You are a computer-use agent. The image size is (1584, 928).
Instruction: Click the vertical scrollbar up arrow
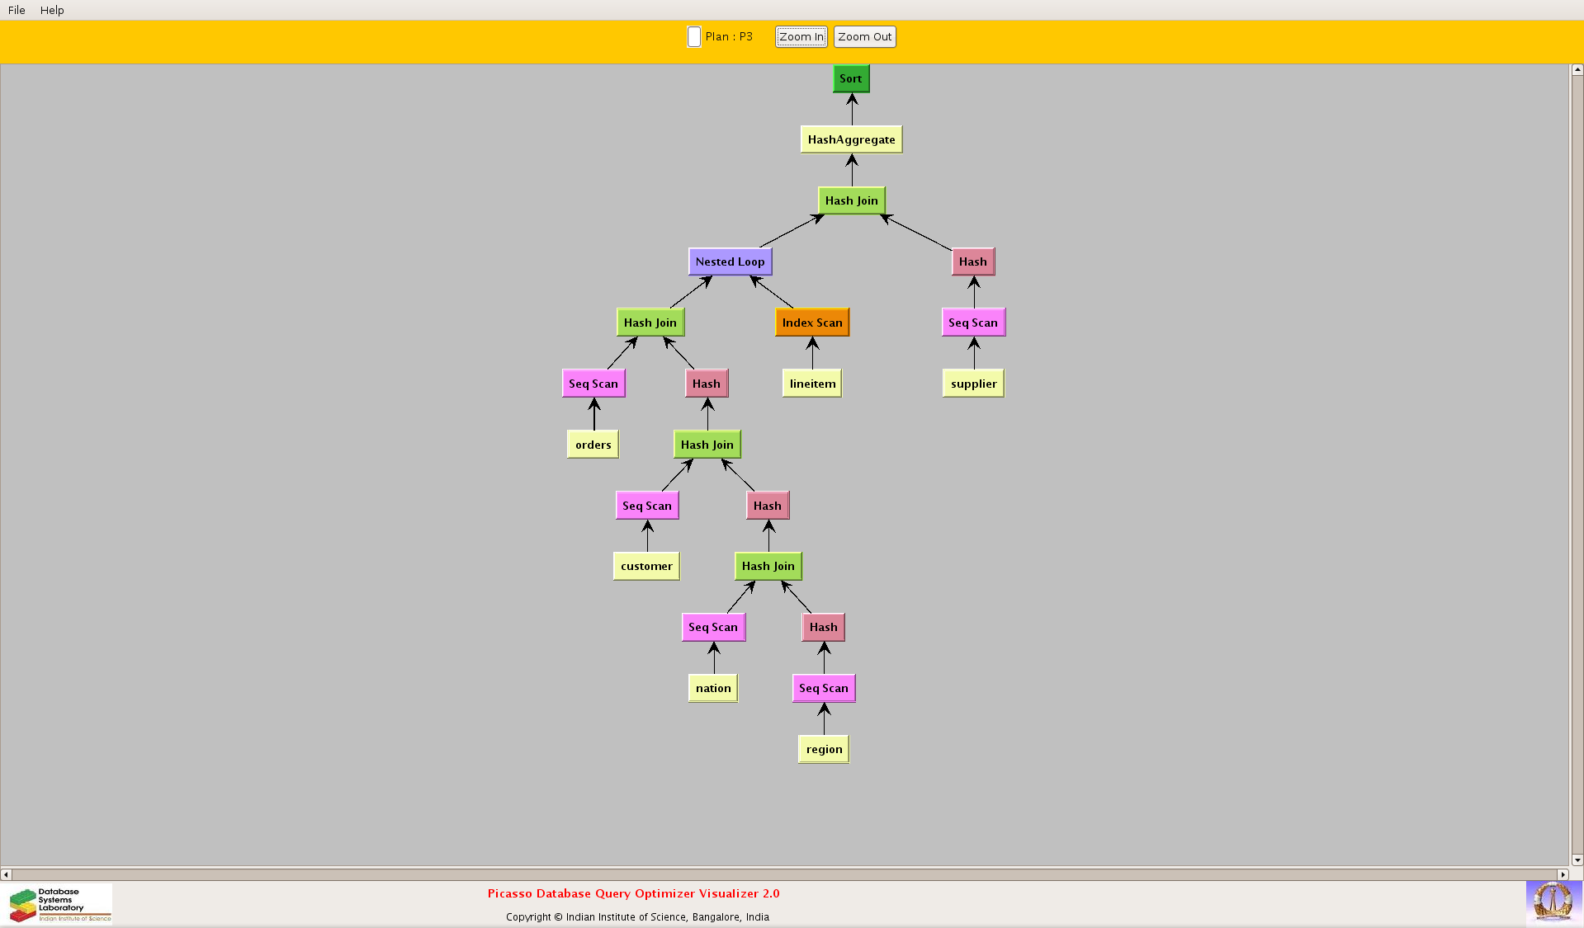1577,71
